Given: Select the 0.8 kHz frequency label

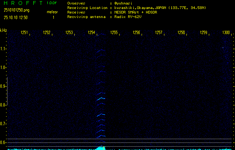Looking at the screenshot, I should 3,105.
